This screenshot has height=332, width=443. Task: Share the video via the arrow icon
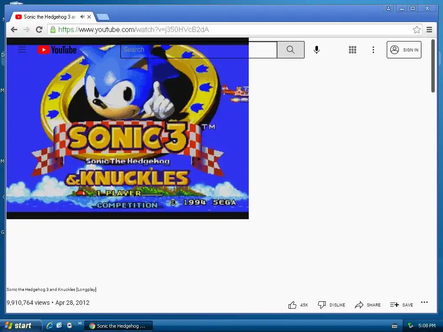pyautogui.click(x=359, y=305)
